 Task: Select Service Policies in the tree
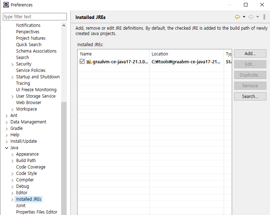pyautogui.click(x=31, y=70)
